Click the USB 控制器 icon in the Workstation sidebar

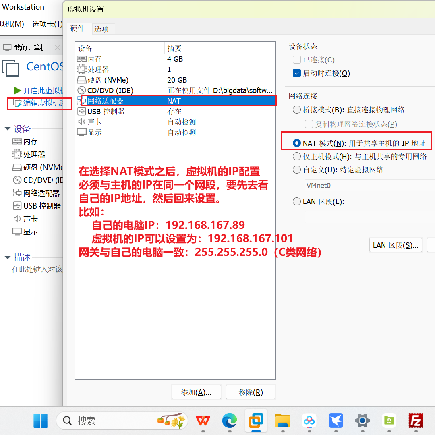coord(17,206)
